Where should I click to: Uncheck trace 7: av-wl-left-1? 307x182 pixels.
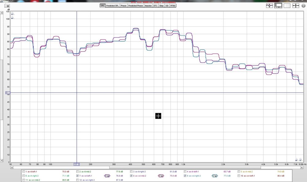click(x=77, y=176)
